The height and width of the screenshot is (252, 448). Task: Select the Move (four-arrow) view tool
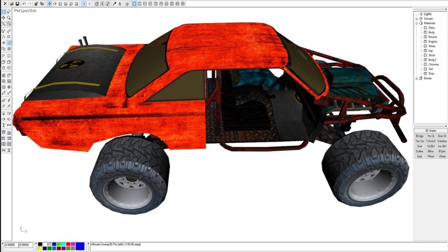49,3
